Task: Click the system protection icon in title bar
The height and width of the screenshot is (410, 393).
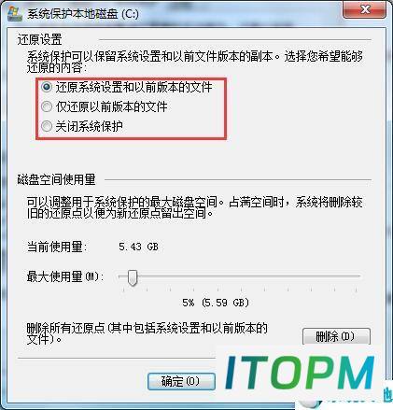Action: pyautogui.click(x=14, y=14)
